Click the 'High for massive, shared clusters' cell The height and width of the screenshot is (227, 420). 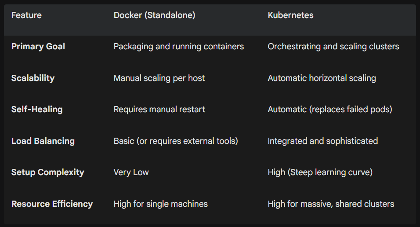(x=331, y=204)
